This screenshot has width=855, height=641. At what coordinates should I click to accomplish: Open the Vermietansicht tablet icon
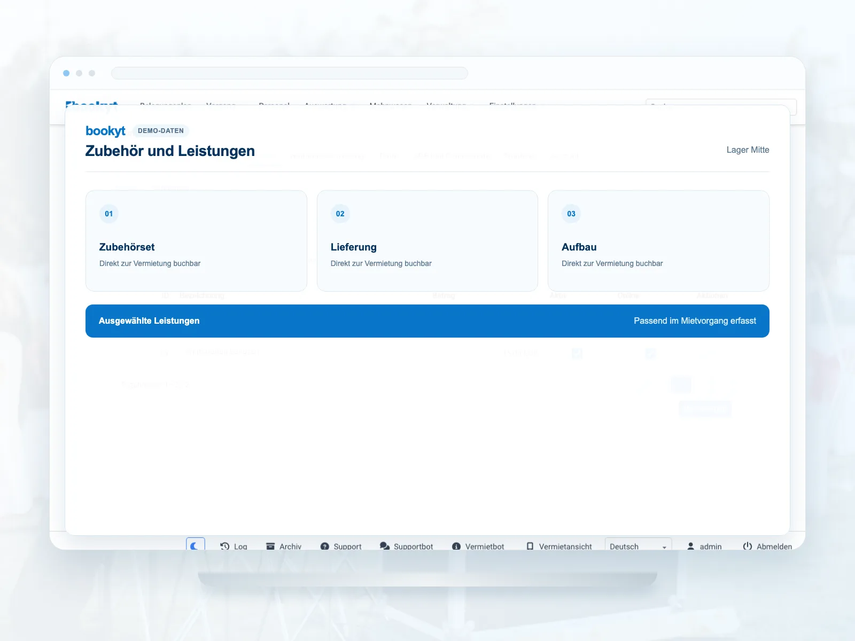click(x=530, y=546)
